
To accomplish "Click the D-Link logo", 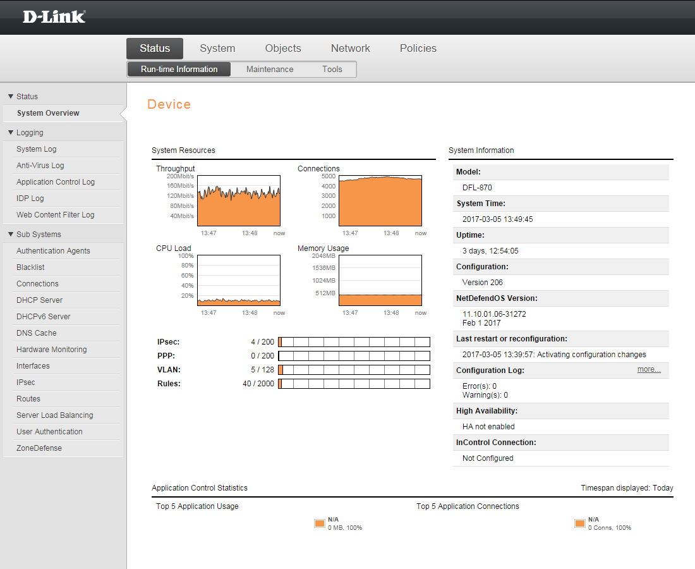I will tap(54, 17).
